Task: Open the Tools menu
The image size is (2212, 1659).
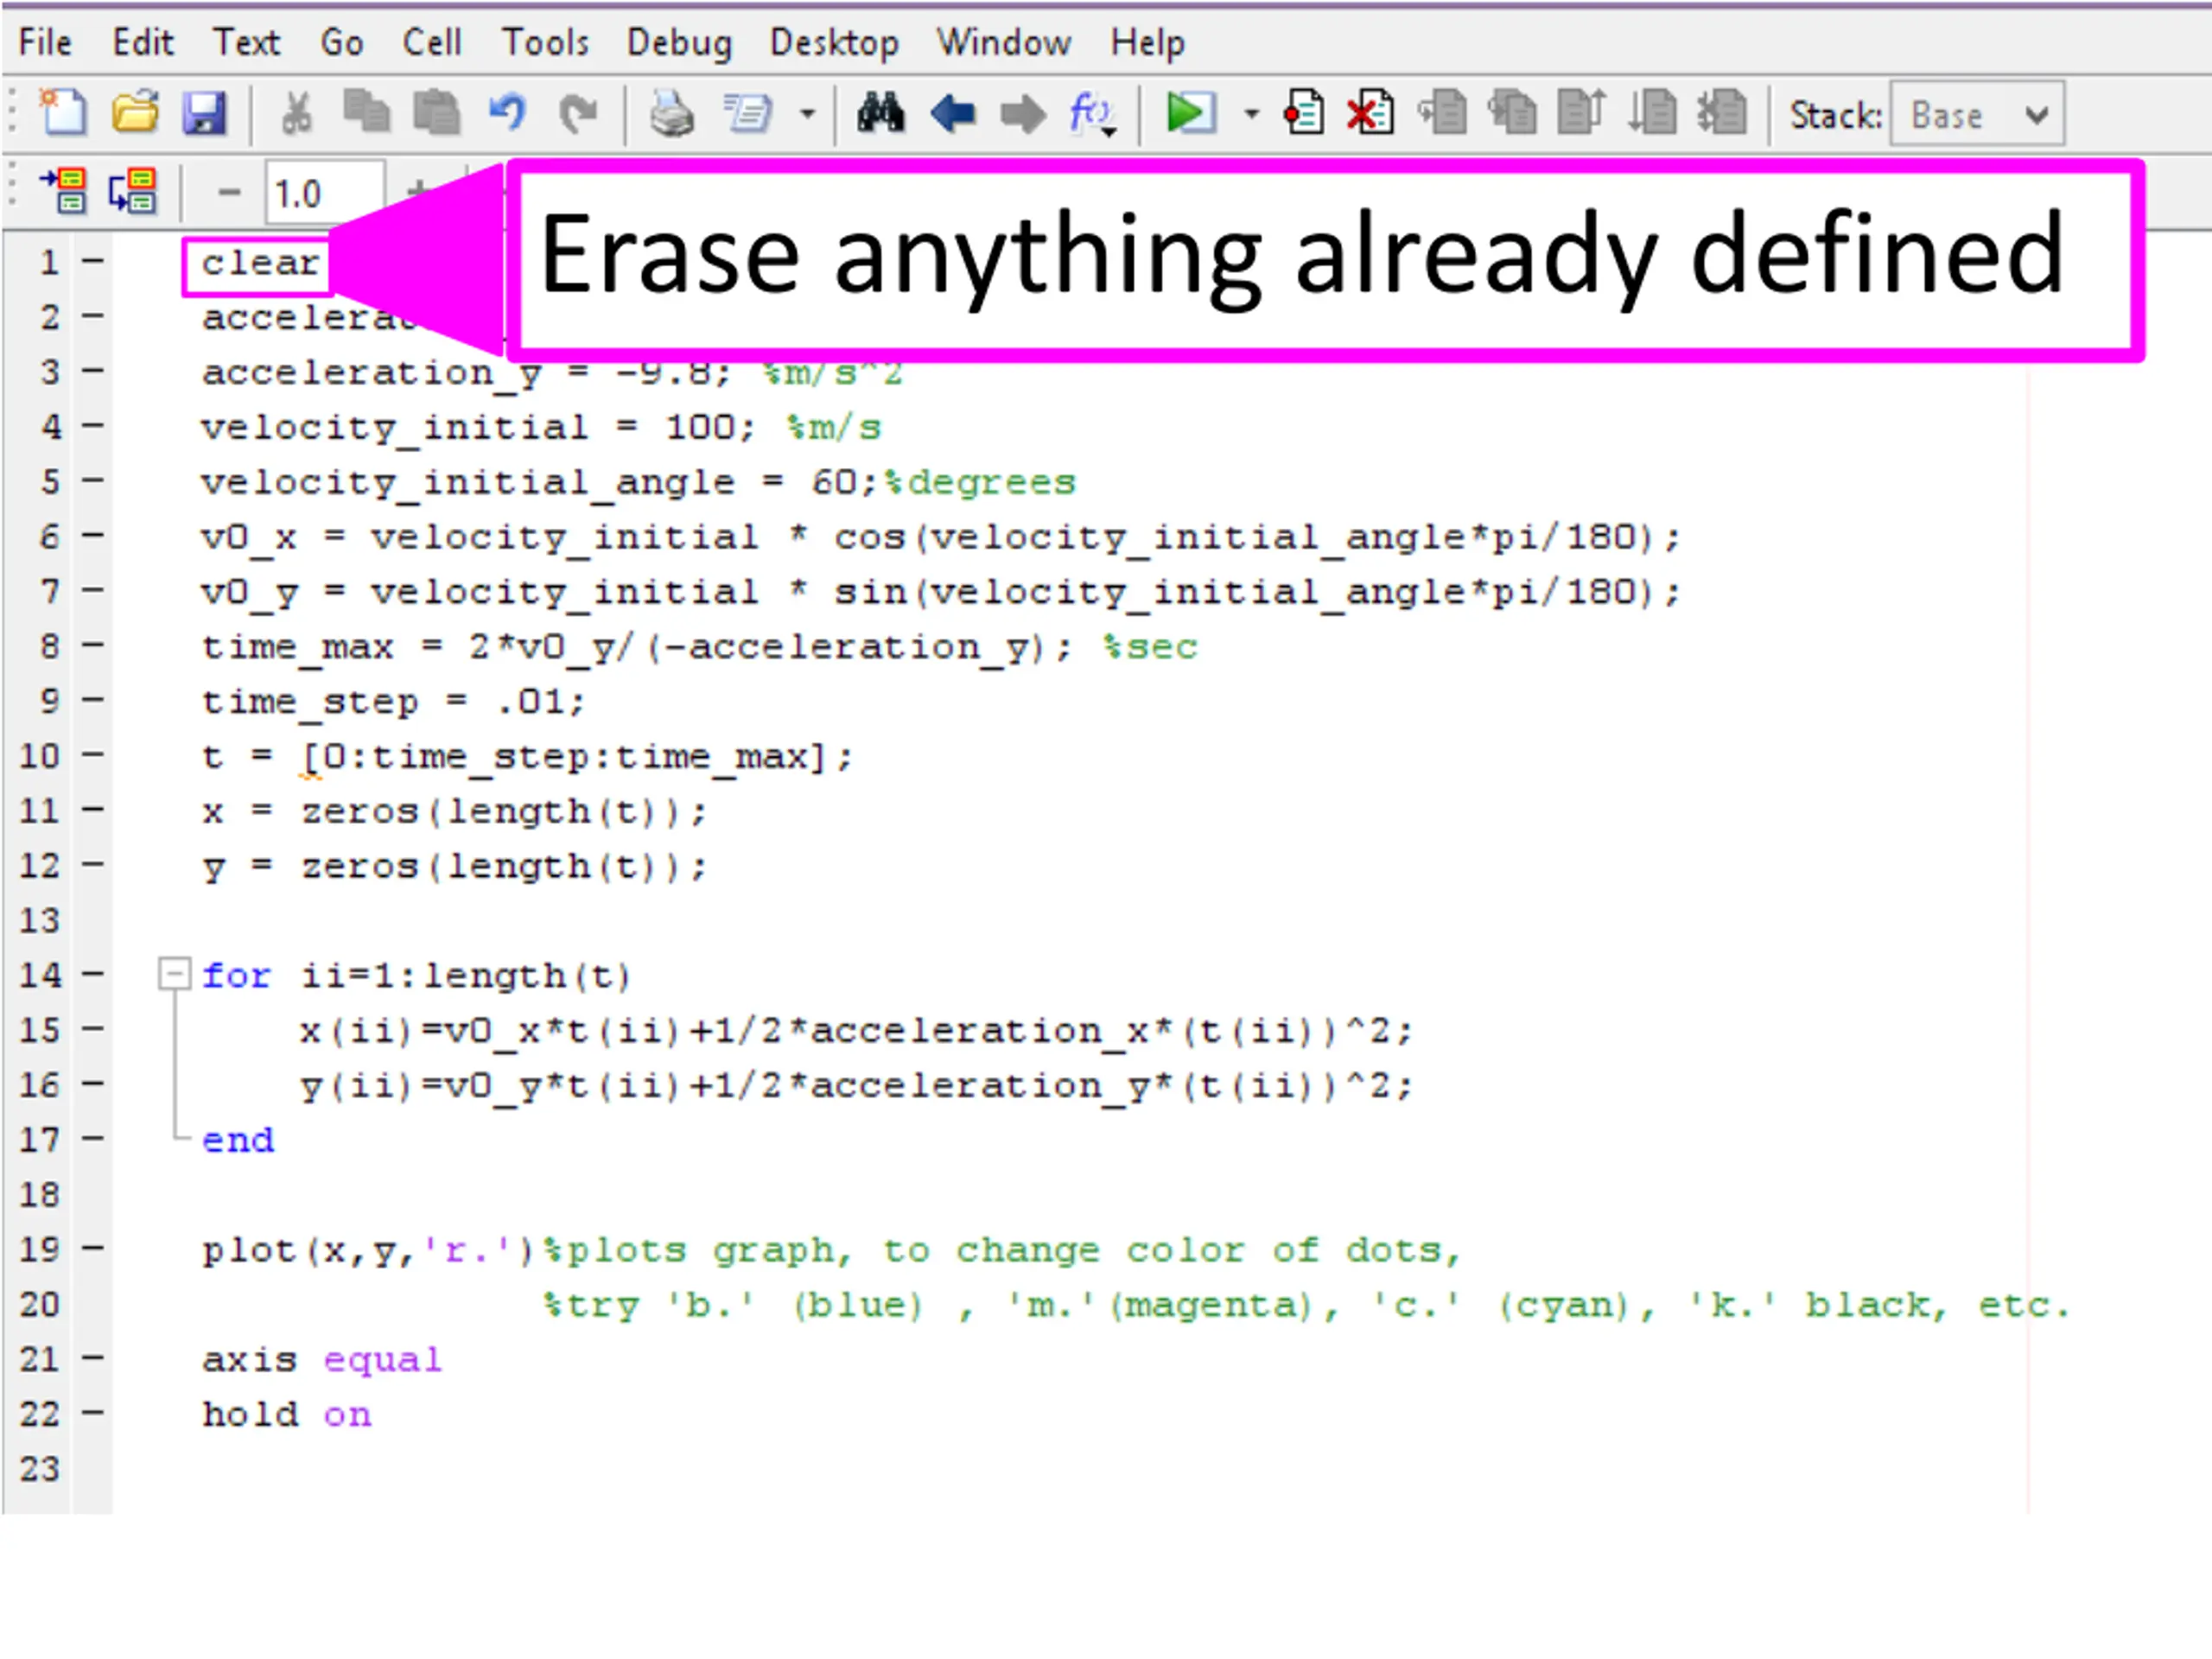Action: click(x=545, y=43)
